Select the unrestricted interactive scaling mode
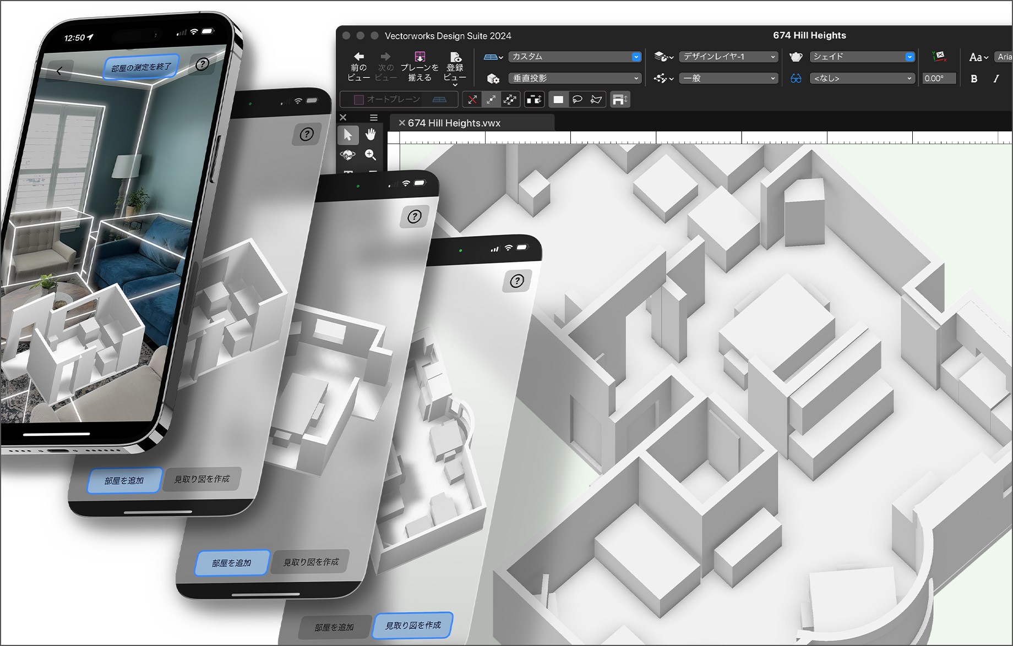This screenshot has width=1013, height=646. click(x=510, y=100)
